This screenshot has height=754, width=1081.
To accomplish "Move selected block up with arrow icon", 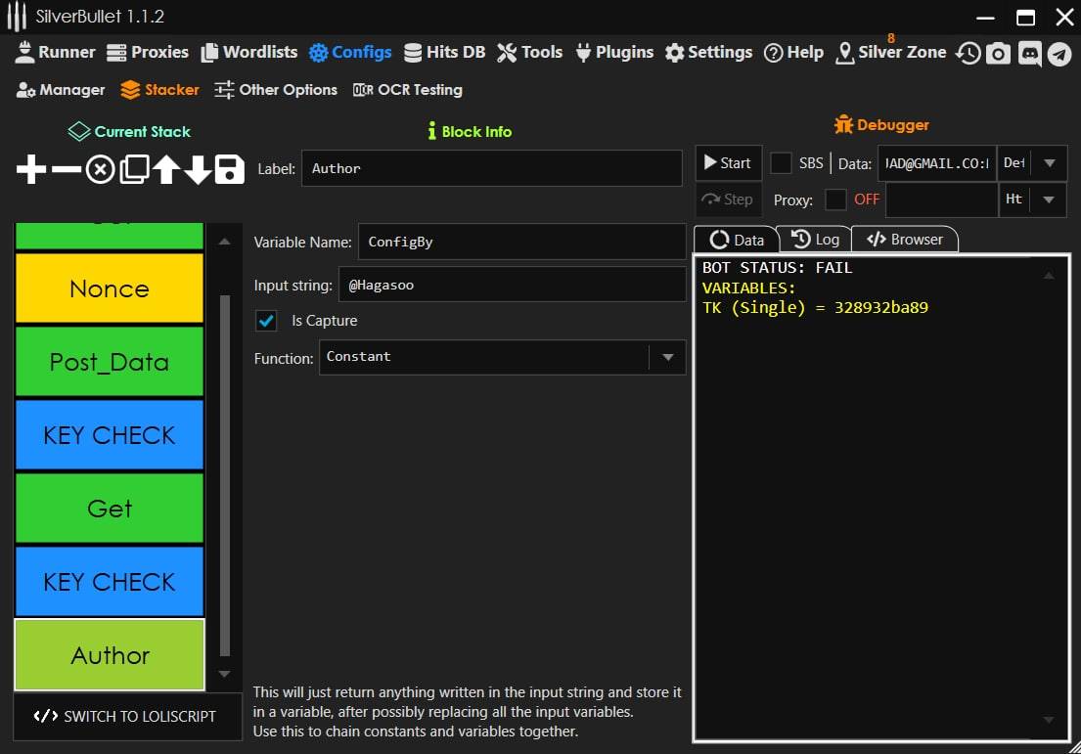I will tap(165, 170).
